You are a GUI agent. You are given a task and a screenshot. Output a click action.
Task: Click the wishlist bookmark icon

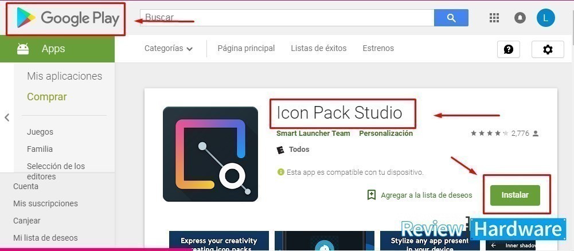click(x=372, y=195)
